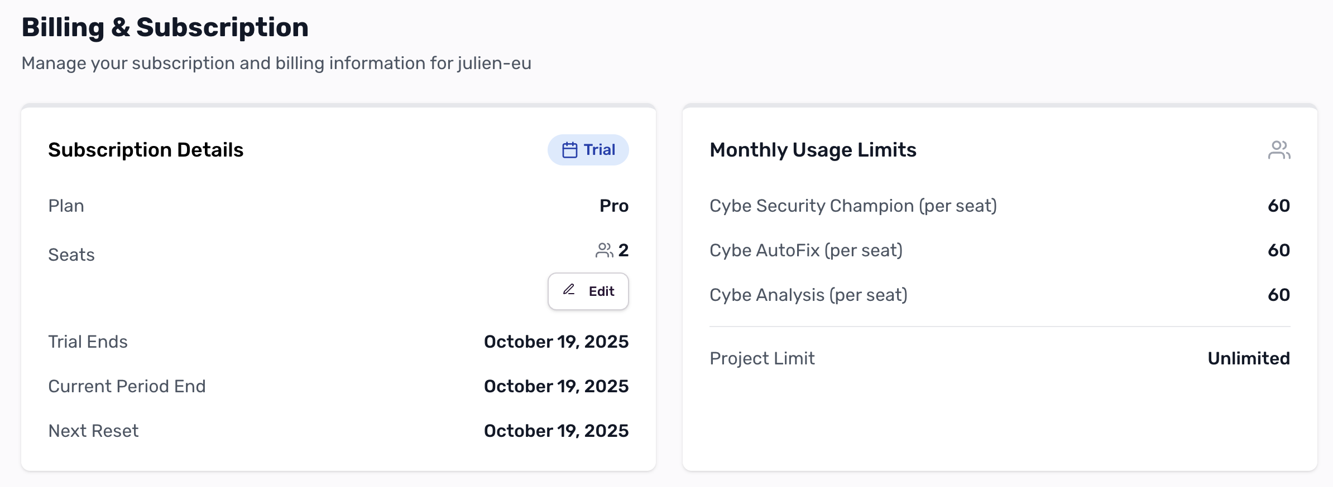Click the Next Reset date value
The width and height of the screenshot is (1333, 487).
pos(556,431)
